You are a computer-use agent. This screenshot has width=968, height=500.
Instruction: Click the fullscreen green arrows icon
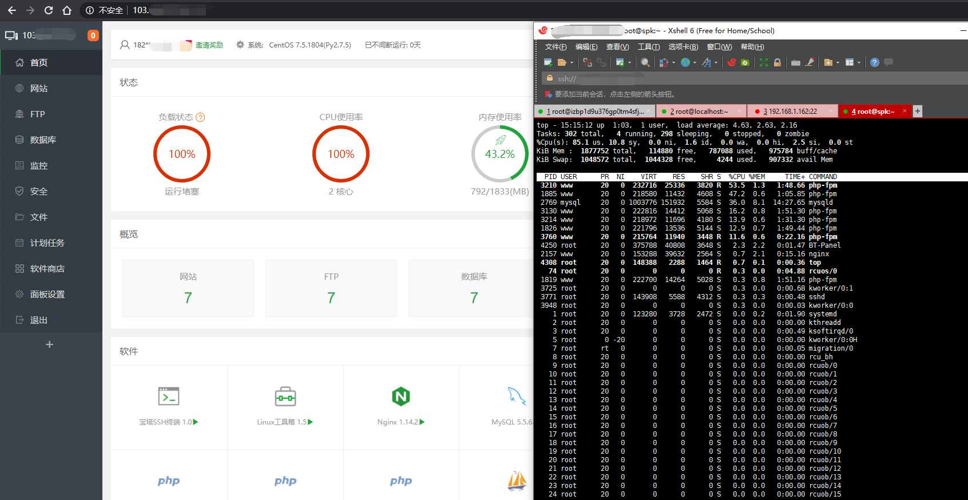click(x=763, y=62)
